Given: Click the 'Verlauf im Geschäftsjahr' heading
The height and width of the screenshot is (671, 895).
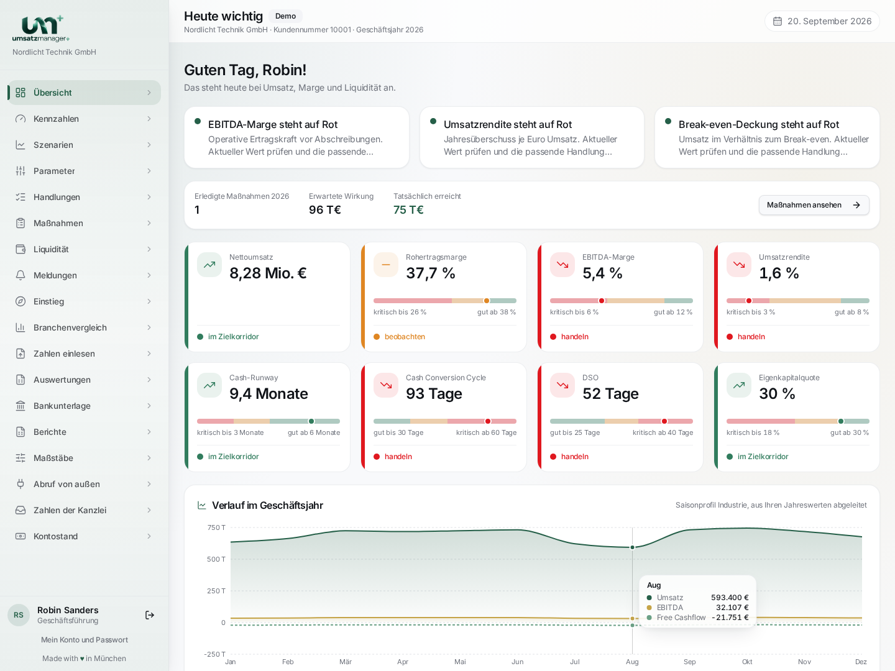Looking at the screenshot, I should point(267,505).
